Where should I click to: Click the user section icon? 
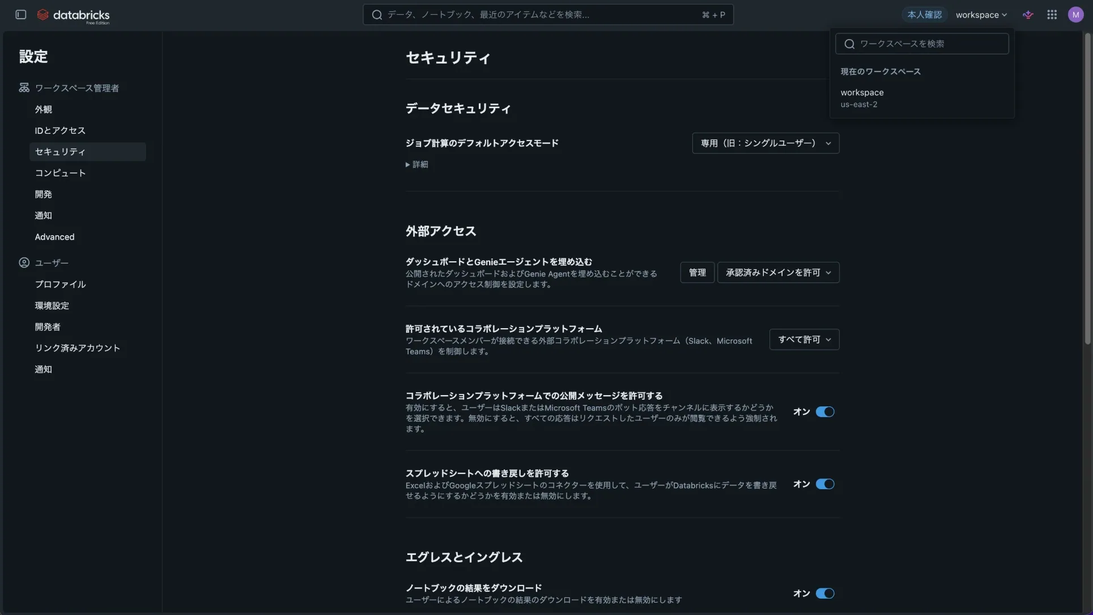point(24,263)
